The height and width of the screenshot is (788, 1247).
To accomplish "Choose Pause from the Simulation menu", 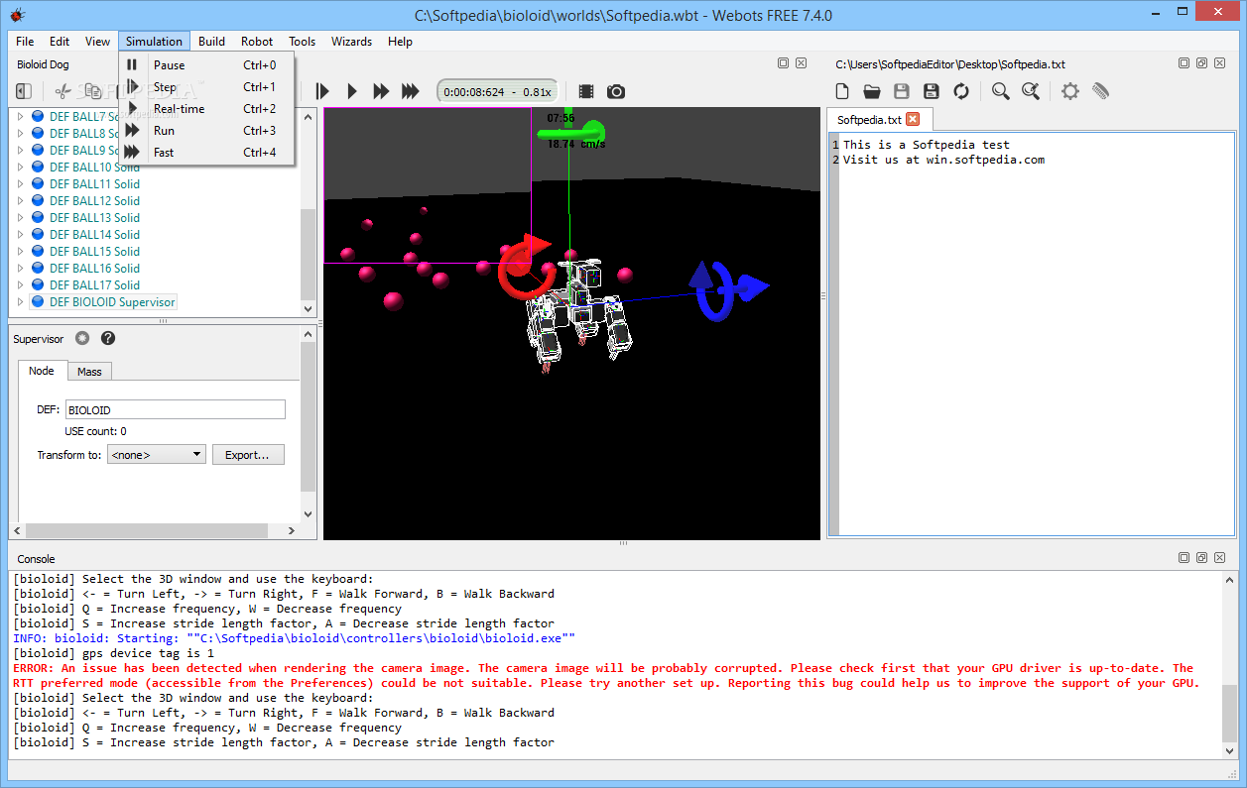I will (207, 65).
